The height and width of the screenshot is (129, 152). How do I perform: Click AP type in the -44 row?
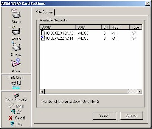pos(134,33)
